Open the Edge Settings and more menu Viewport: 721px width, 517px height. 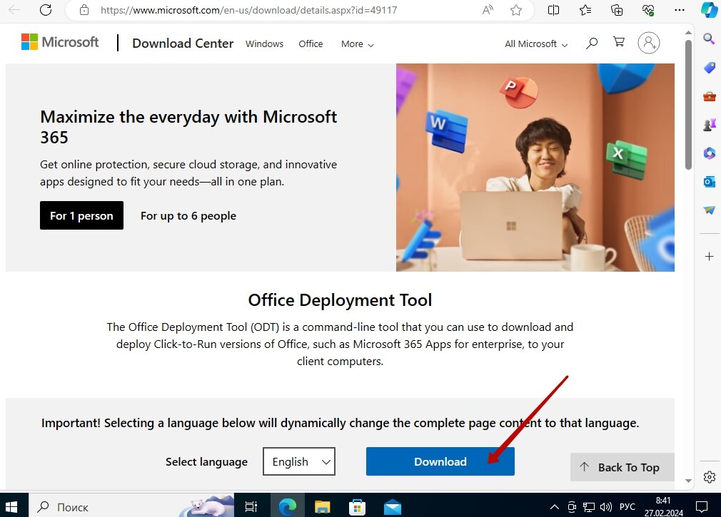point(679,10)
